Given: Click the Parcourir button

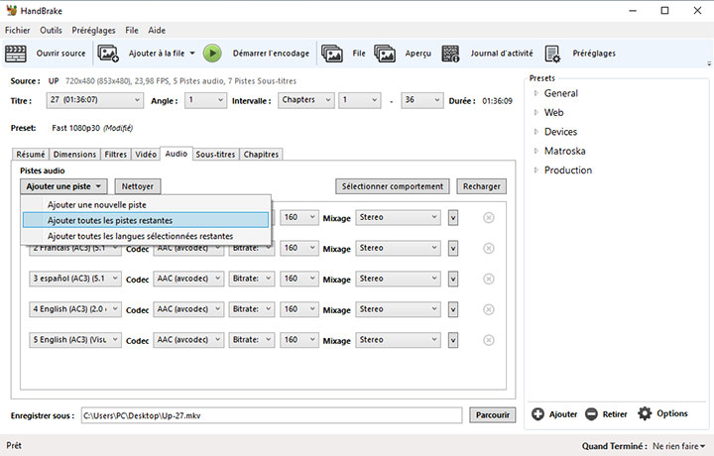Looking at the screenshot, I should click(493, 415).
